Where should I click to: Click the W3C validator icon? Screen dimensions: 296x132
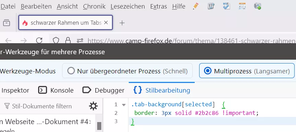226,6
